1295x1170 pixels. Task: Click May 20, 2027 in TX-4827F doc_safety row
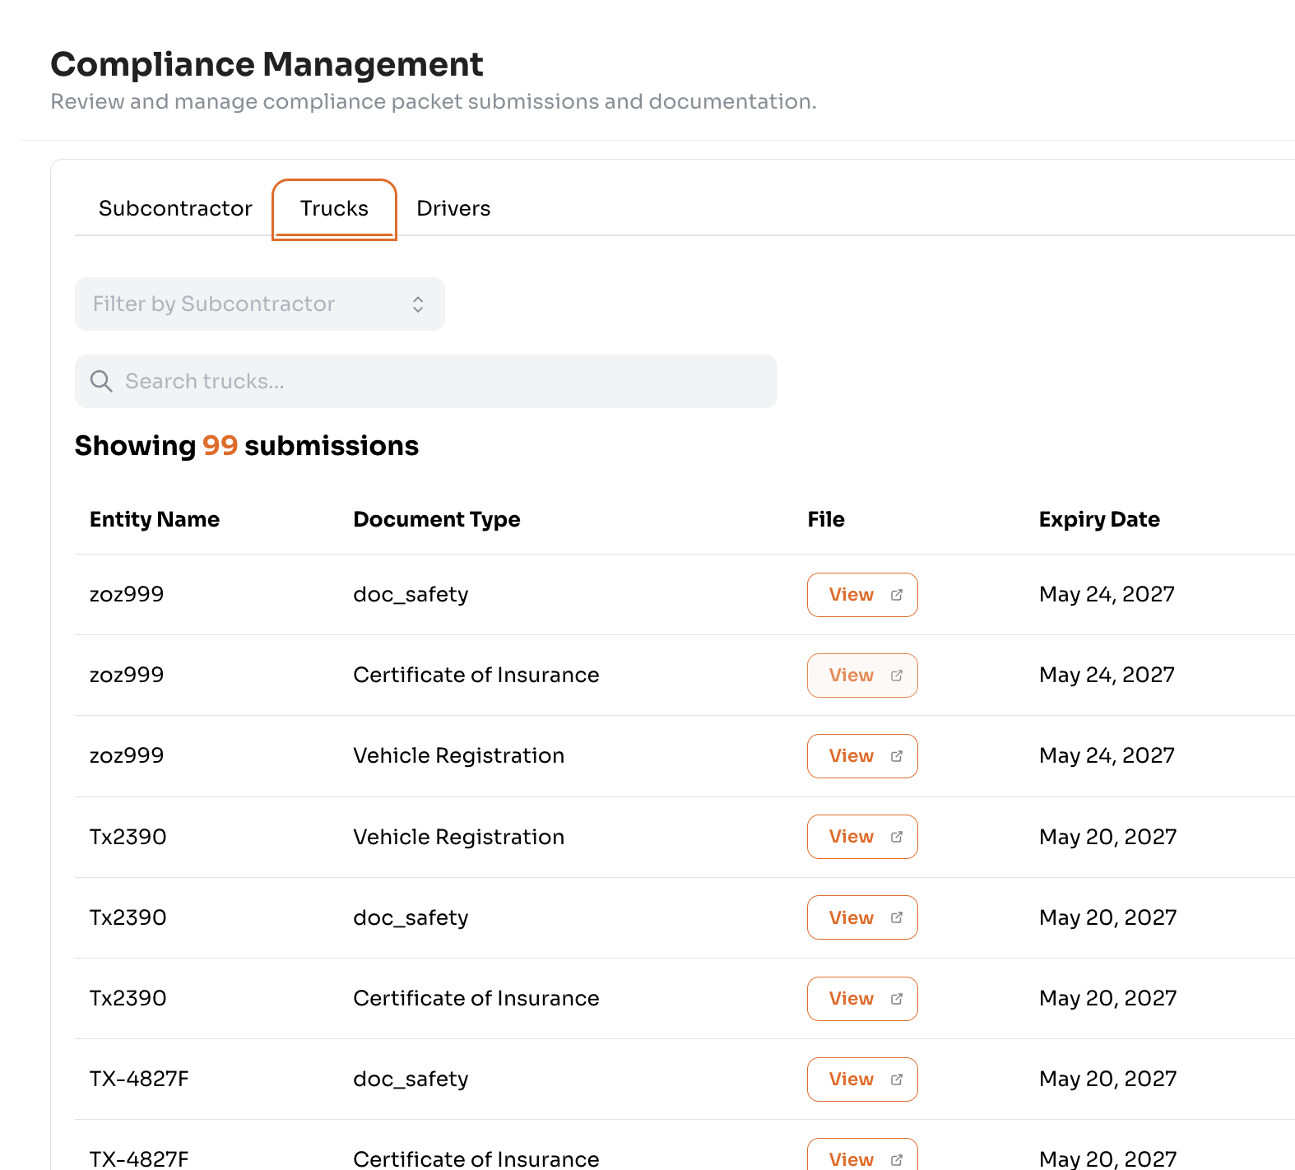(1108, 1079)
